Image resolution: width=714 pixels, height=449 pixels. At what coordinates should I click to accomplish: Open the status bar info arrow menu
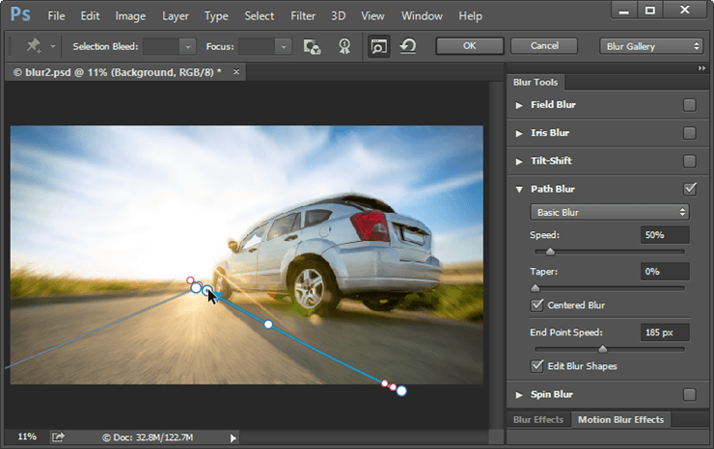pyautogui.click(x=233, y=437)
